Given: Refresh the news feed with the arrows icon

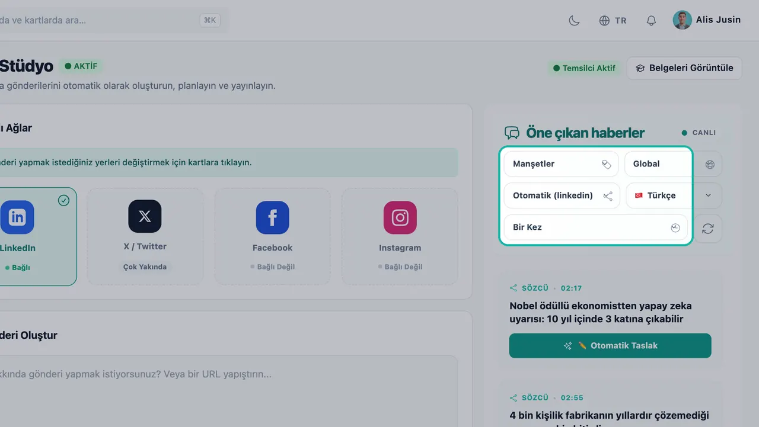Looking at the screenshot, I should click(707, 228).
